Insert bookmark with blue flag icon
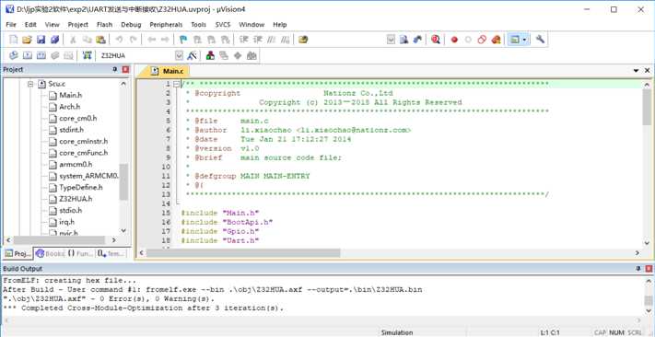 point(183,40)
